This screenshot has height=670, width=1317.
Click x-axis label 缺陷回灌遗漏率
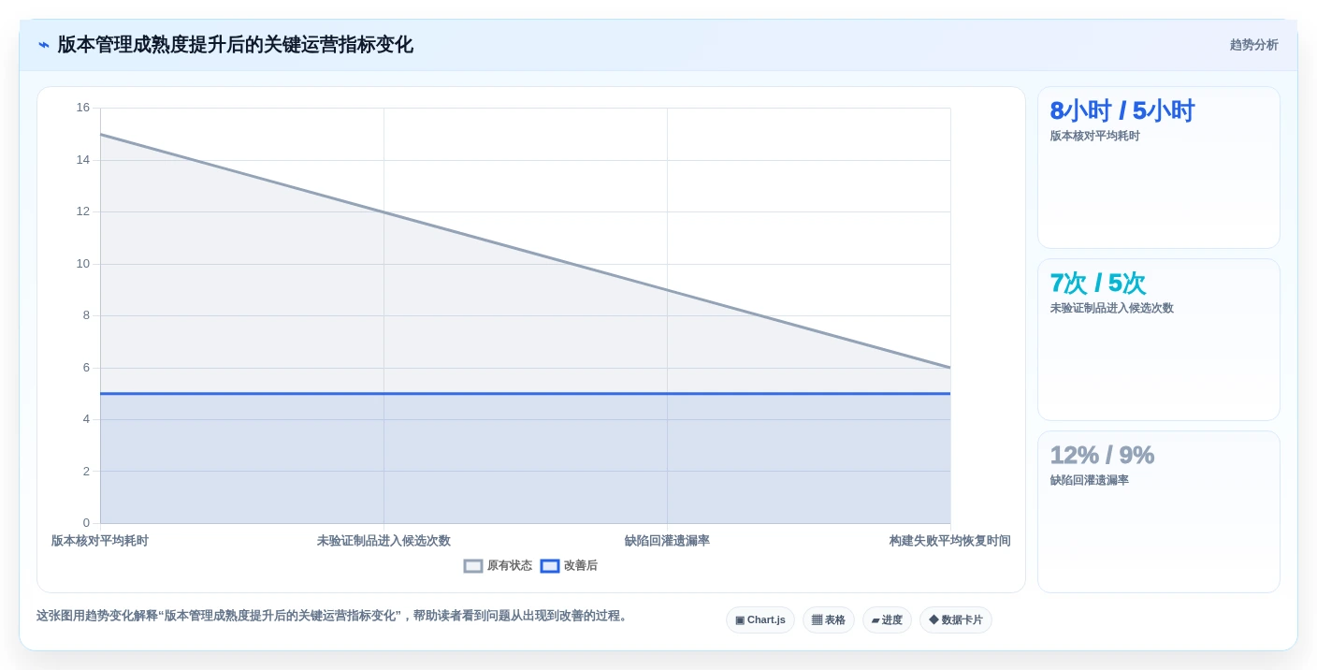[667, 541]
